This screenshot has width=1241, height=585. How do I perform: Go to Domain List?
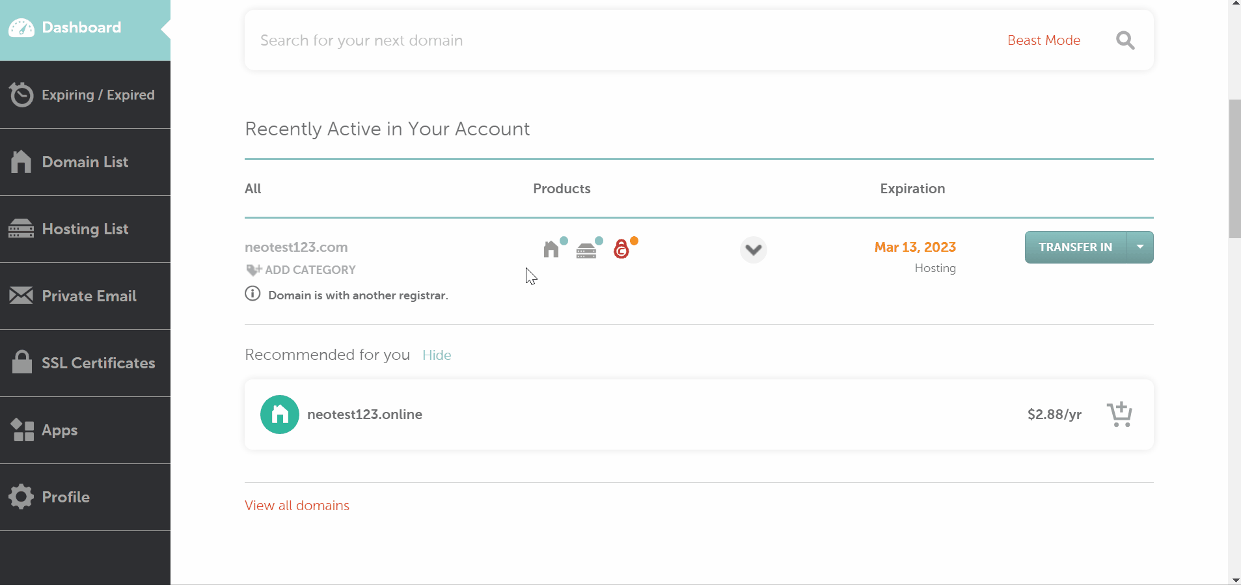click(85, 162)
